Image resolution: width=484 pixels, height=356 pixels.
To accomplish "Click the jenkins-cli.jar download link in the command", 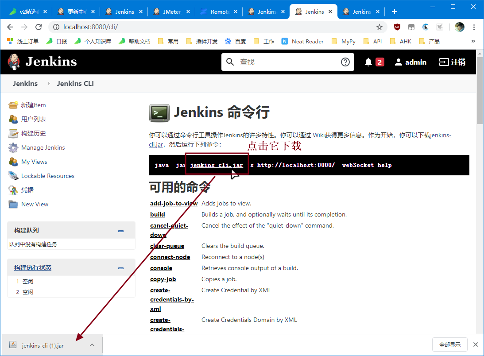I will pos(217,165).
